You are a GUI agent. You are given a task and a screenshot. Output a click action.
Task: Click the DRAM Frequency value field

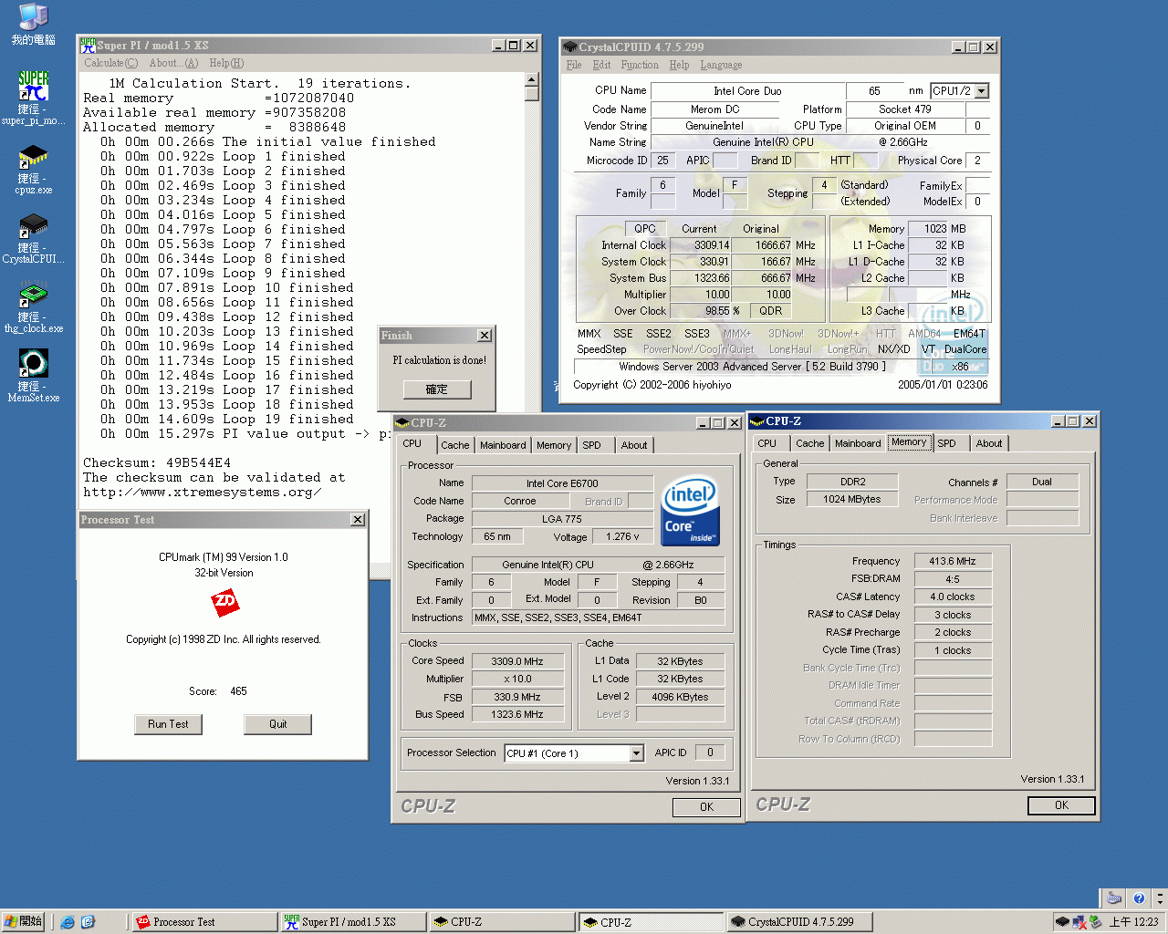click(953, 561)
